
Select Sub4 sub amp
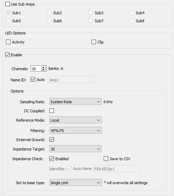point(132,13)
